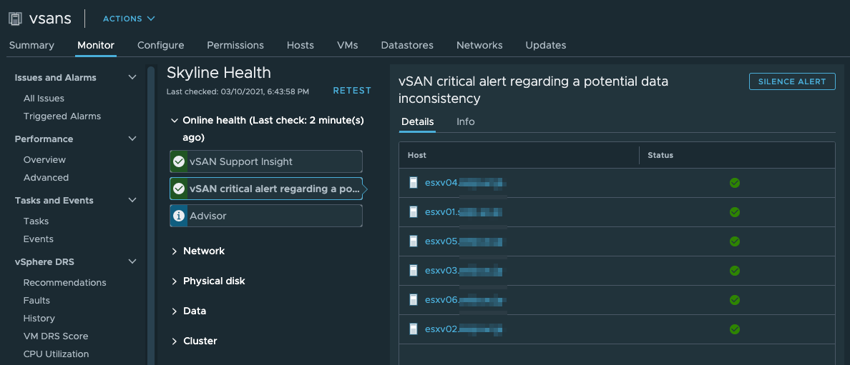Image resolution: width=850 pixels, height=365 pixels.
Task: Click green status check for esxv01 row
Action: pyautogui.click(x=734, y=212)
